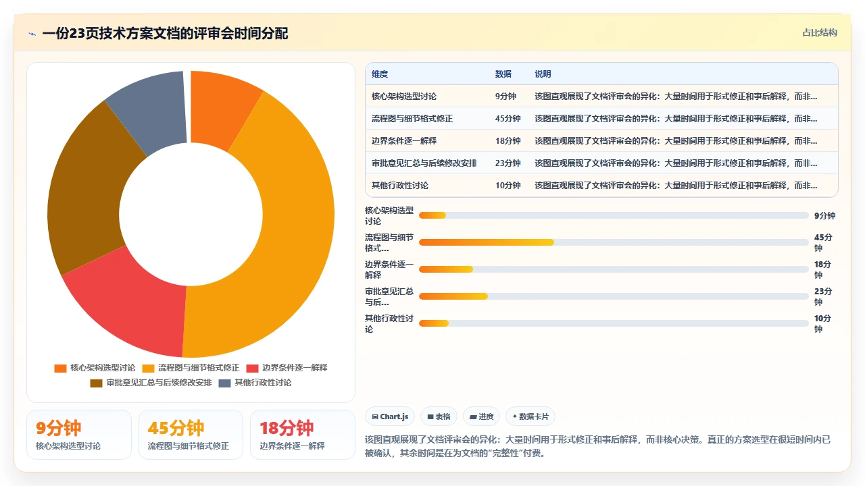Open the 45分钟 data card

click(191, 435)
